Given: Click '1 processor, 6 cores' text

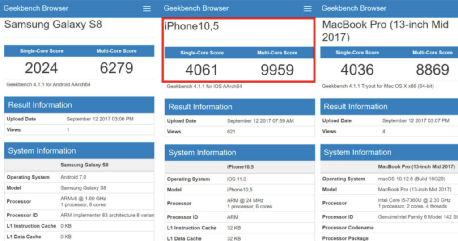Looking at the screenshot, I should (250, 207).
